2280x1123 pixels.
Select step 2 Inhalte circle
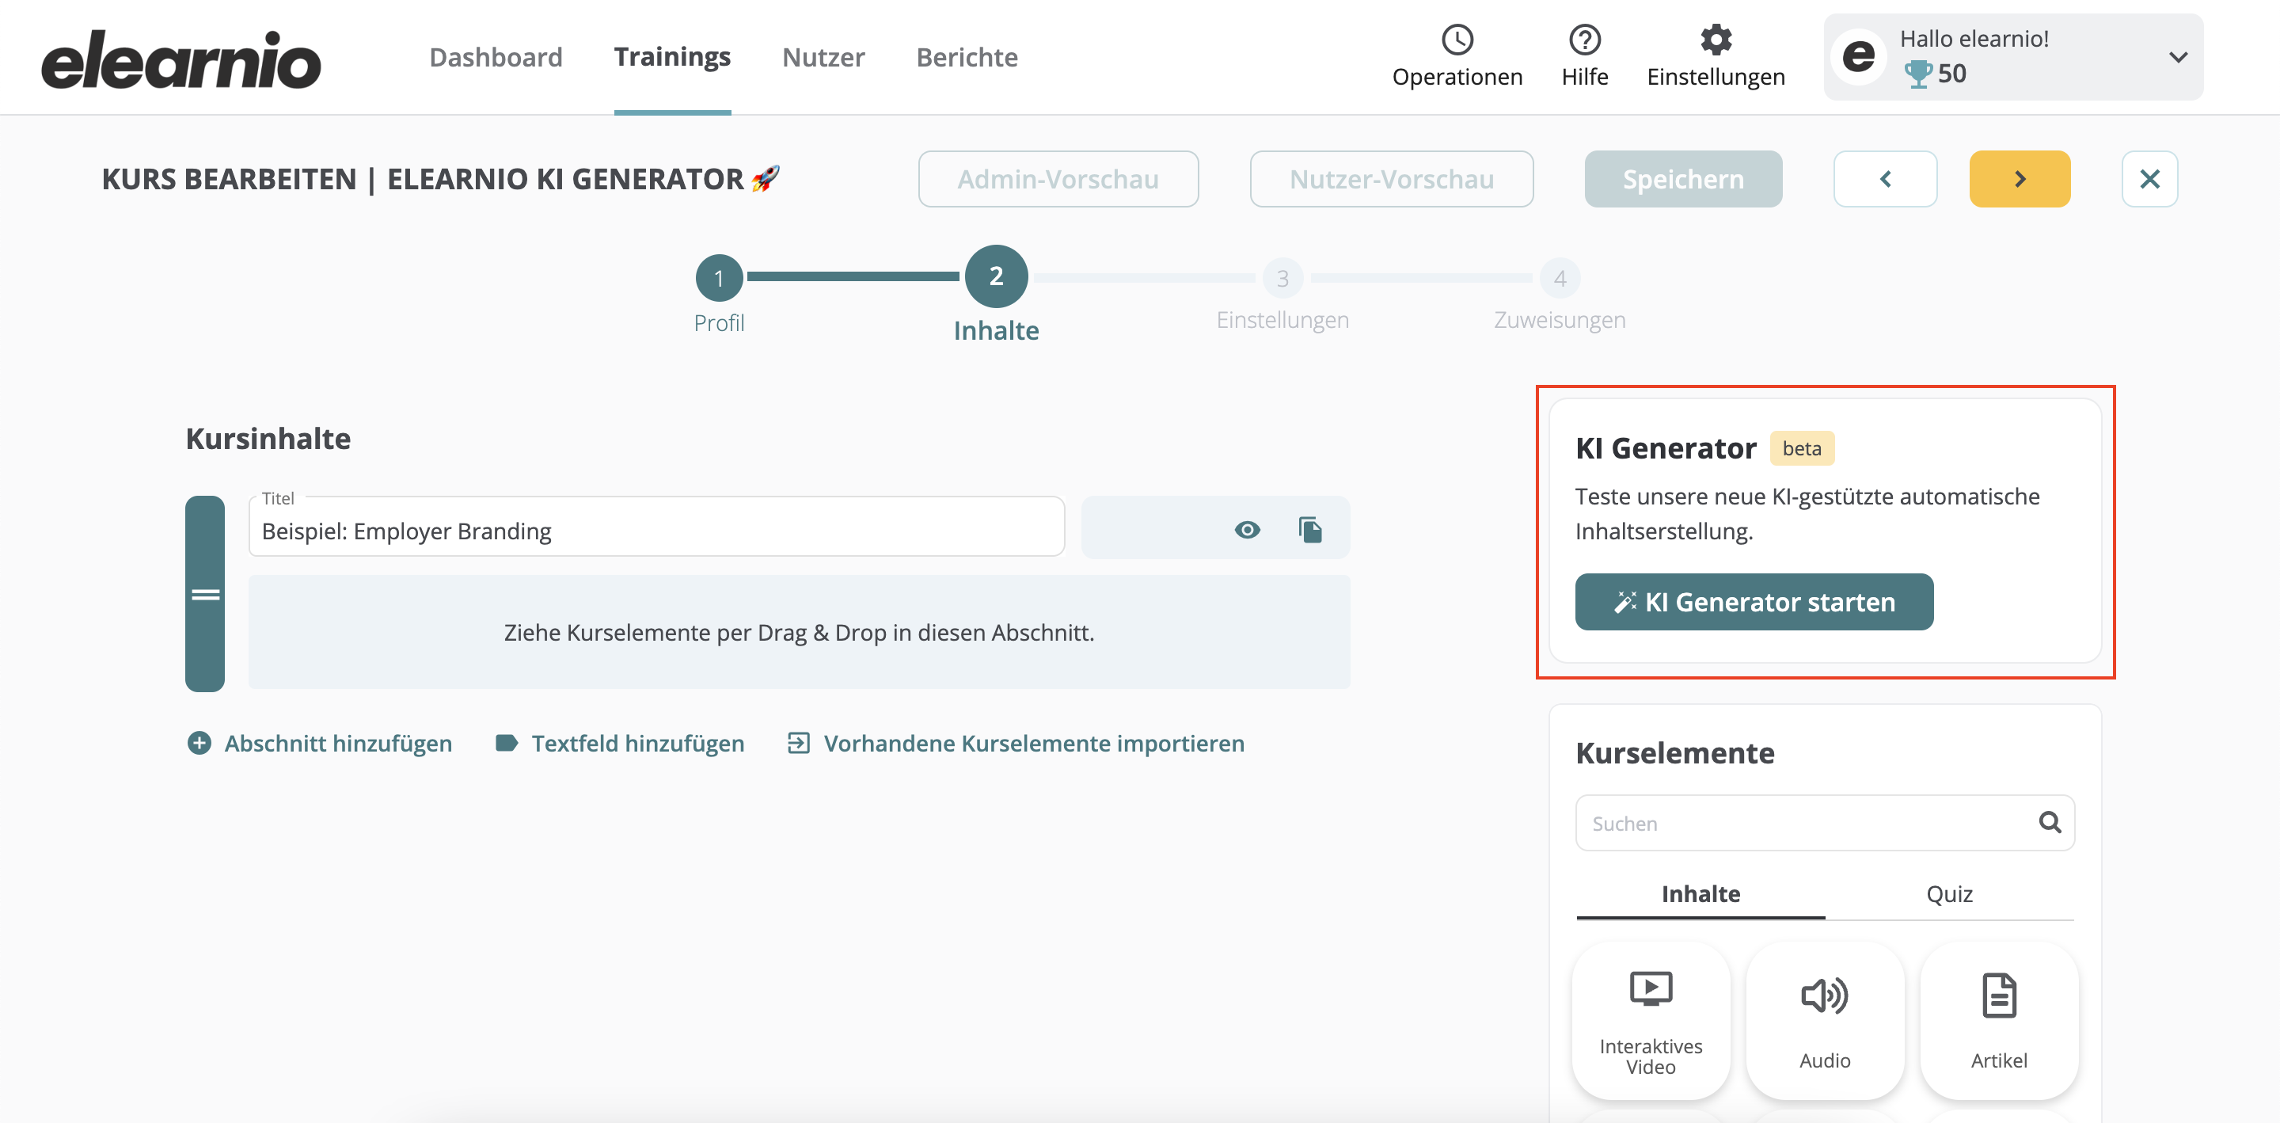[x=996, y=276]
